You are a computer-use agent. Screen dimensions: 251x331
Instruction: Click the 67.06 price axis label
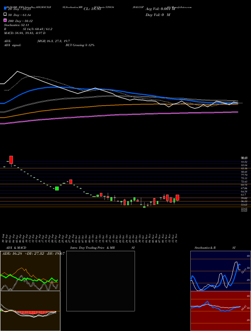coord(244,188)
